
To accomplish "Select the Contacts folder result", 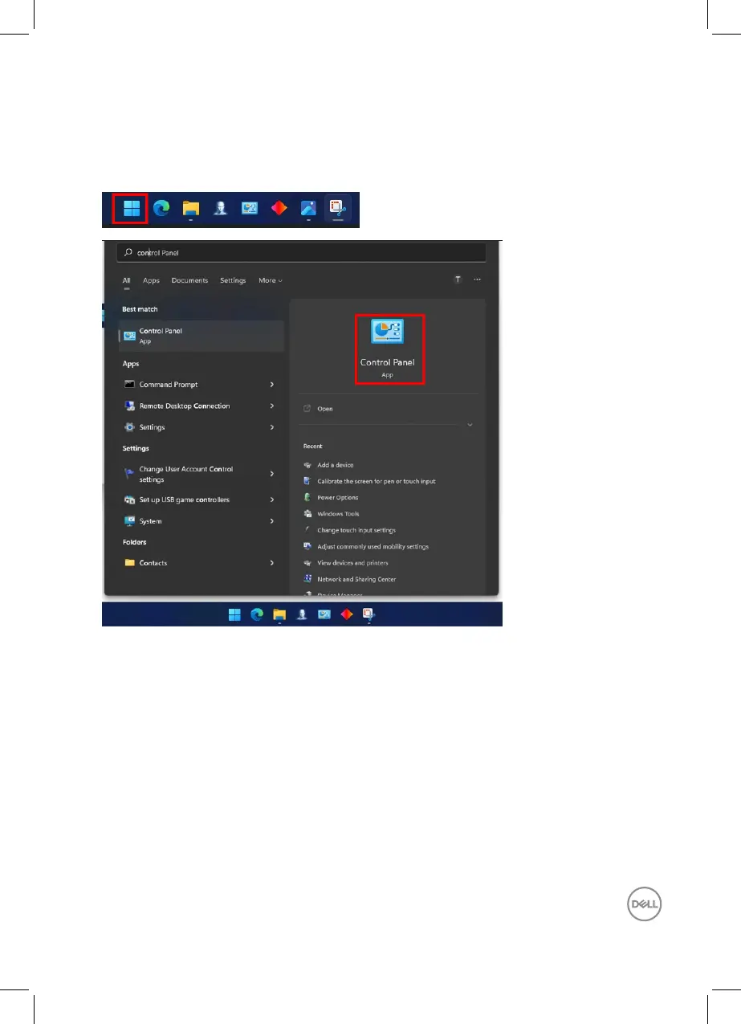I will (x=153, y=563).
